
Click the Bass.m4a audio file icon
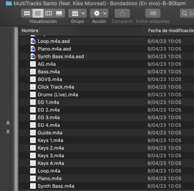click(33, 72)
